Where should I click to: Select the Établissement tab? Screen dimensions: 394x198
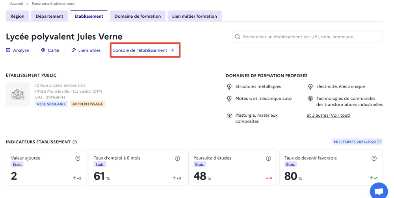[89, 16]
